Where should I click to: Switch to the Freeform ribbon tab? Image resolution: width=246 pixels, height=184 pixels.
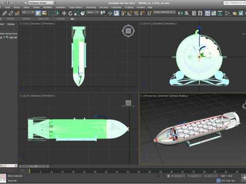pyautogui.click(x=10, y=19)
